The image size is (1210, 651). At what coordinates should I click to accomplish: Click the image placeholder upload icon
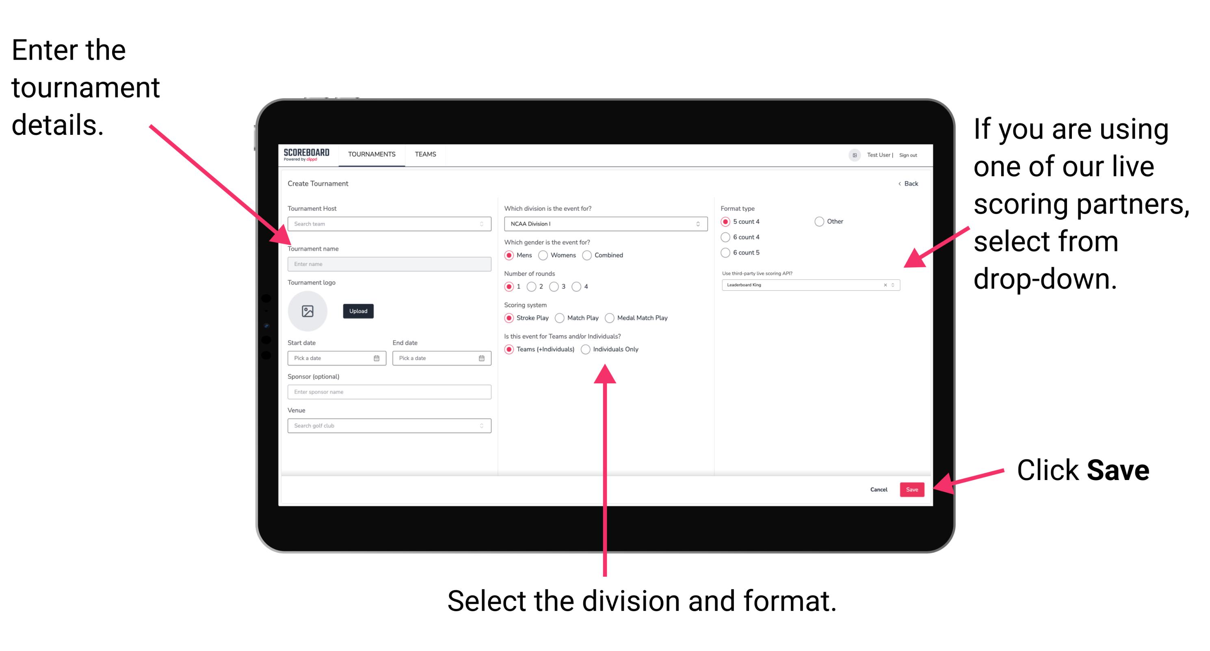coord(307,311)
